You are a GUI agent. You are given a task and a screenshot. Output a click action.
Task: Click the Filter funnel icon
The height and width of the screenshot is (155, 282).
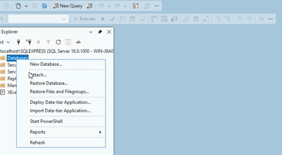point(48,42)
